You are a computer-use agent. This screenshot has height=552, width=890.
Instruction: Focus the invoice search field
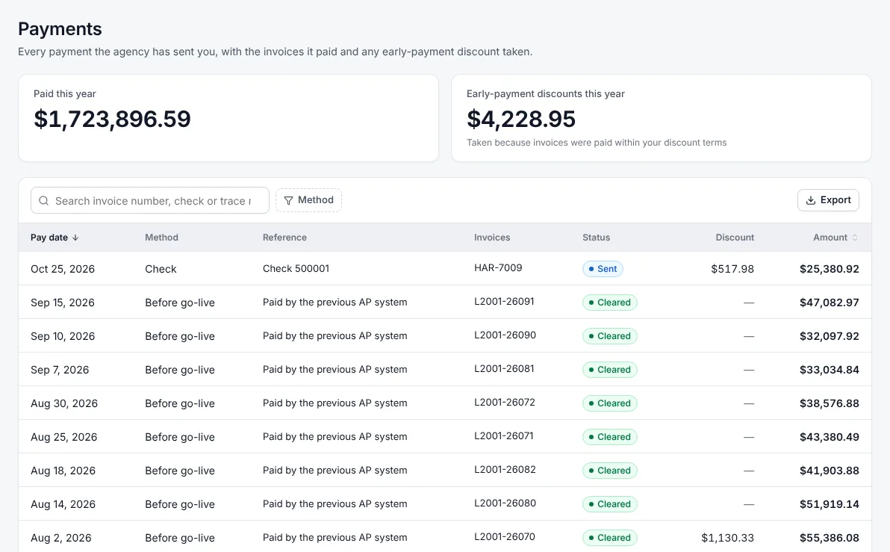pyautogui.click(x=150, y=200)
